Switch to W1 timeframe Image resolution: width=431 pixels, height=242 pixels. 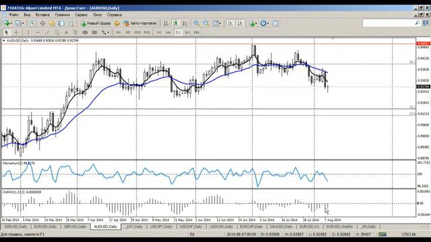[x=187, y=32]
